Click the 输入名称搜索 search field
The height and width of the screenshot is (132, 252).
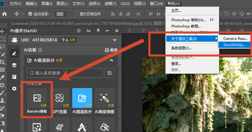click(x=65, y=73)
